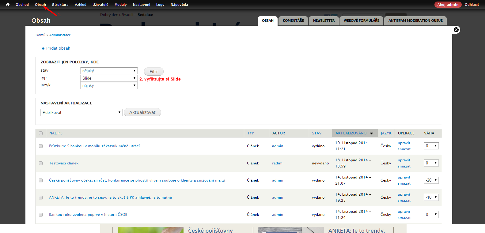Viewport: 485px width, 233px height.
Task: Open the Nápověda admin menu
Action: click(x=179, y=5)
